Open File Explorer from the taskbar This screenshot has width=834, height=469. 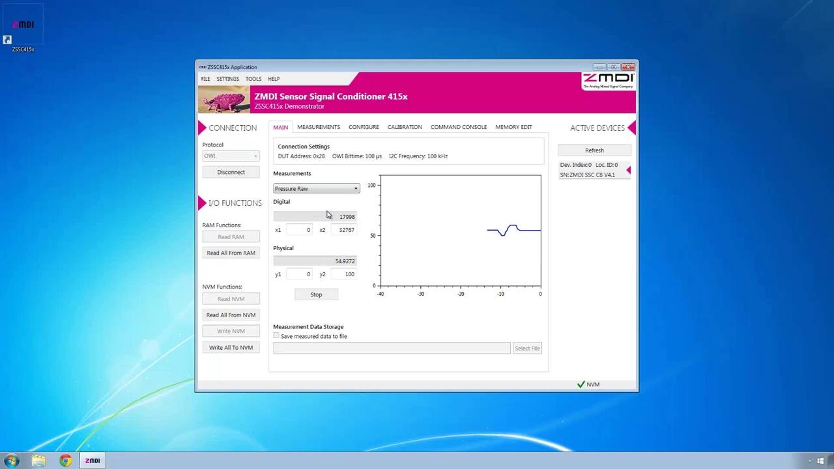coord(38,461)
